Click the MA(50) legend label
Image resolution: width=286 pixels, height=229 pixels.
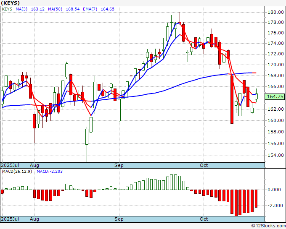coord(55,9)
